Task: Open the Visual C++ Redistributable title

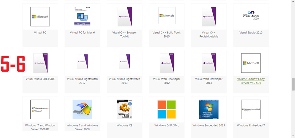Action: click(x=209, y=34)
